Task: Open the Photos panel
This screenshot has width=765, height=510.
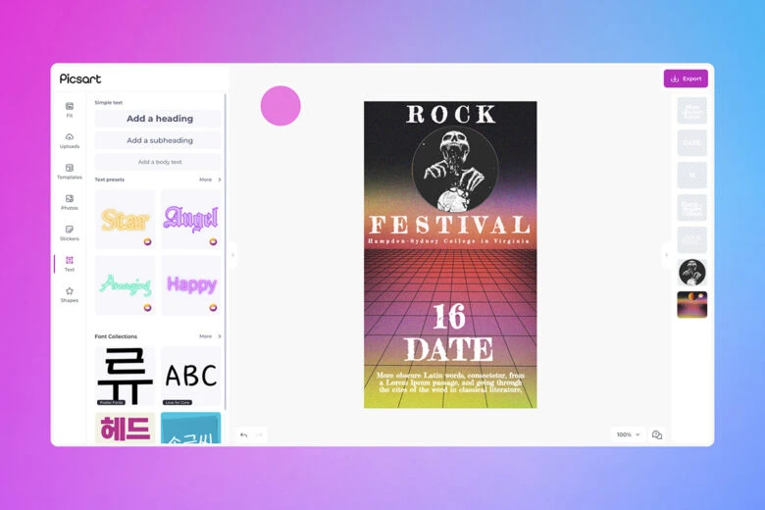Action: (x=70, y=202)
